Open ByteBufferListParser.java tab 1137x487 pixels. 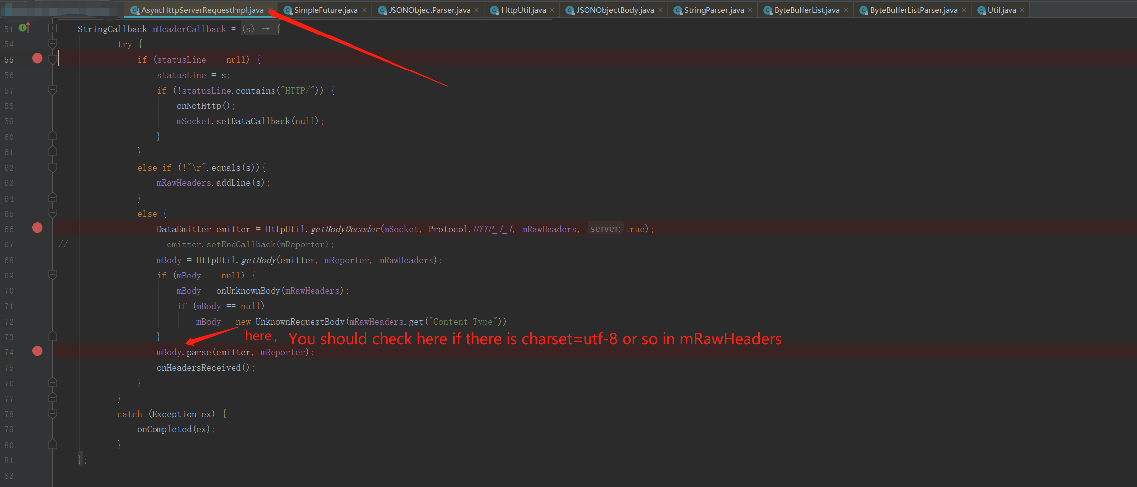[x=914, y=10]
